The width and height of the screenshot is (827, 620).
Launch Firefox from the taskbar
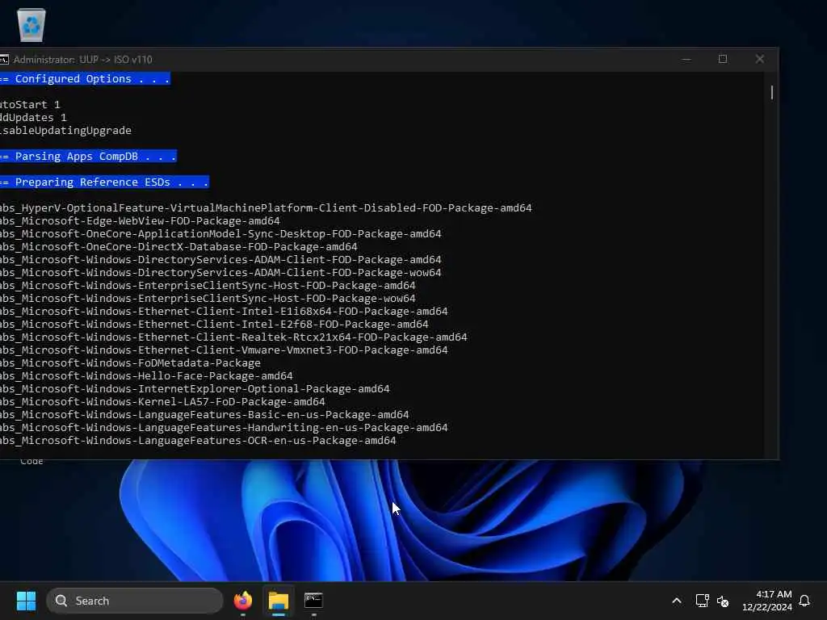(x=242, y=601)
